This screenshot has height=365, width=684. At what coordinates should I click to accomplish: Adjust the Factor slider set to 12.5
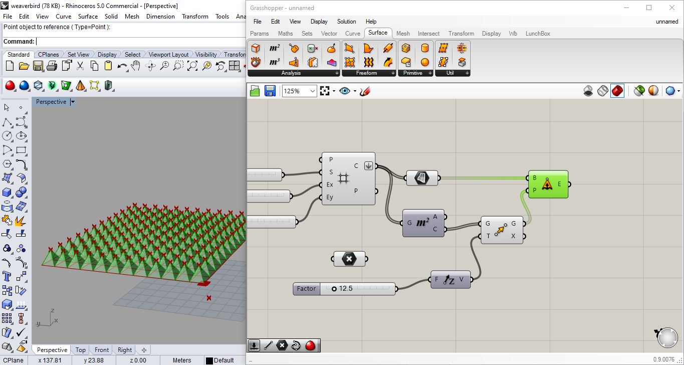pos(344,289)
